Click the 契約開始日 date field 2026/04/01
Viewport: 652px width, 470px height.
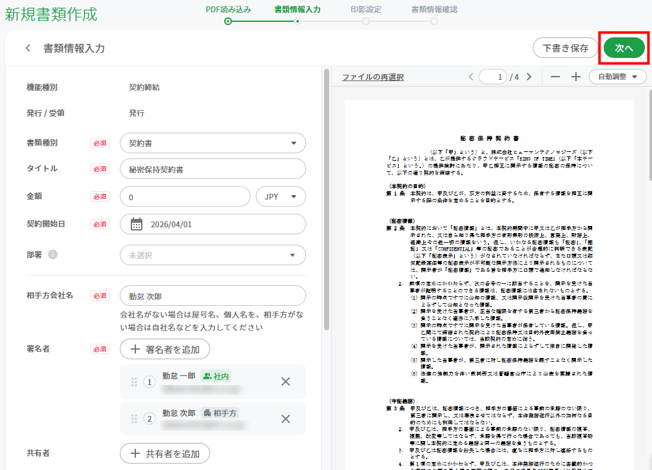tap(213, 225)
